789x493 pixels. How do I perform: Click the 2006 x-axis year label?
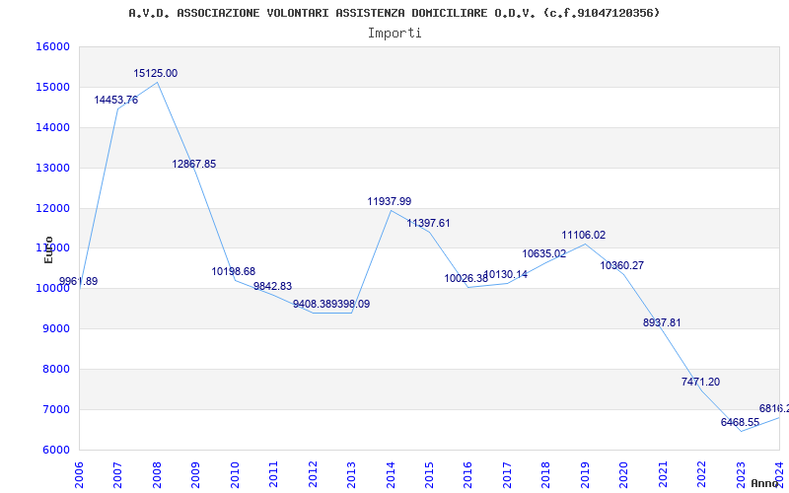pyautogui.click(x=79, y=474)
